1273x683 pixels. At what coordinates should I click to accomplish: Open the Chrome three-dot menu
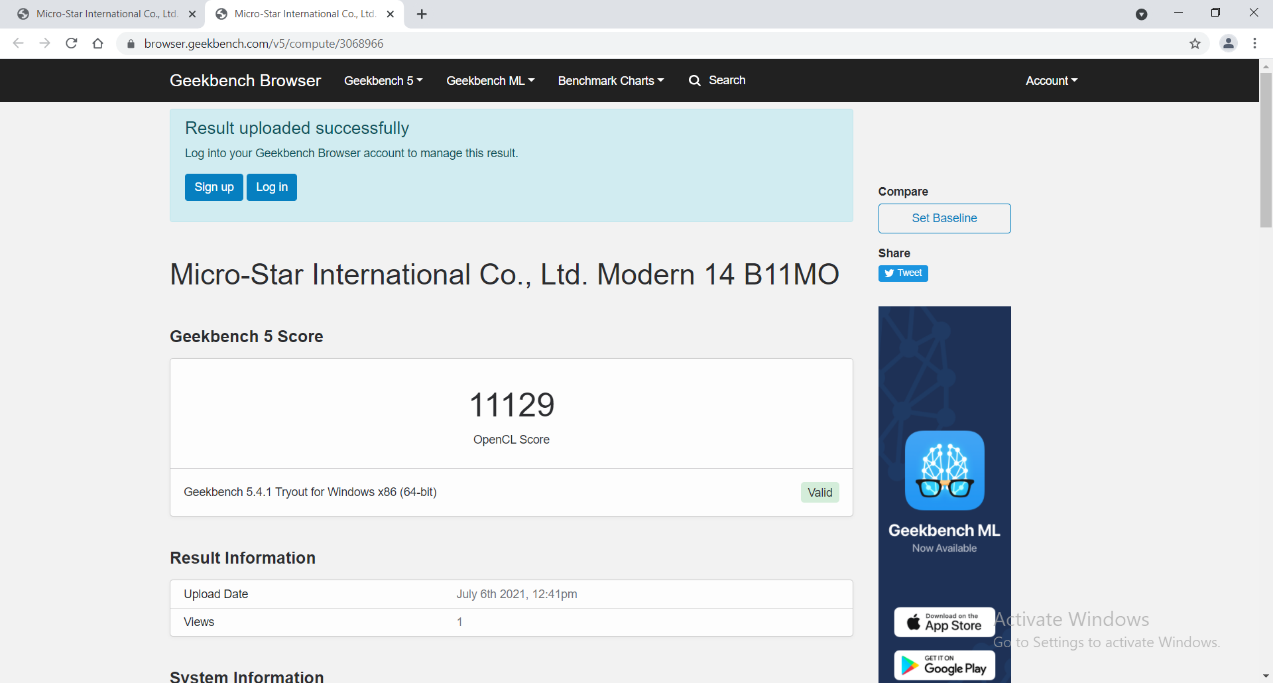(x=1254, y=44)
